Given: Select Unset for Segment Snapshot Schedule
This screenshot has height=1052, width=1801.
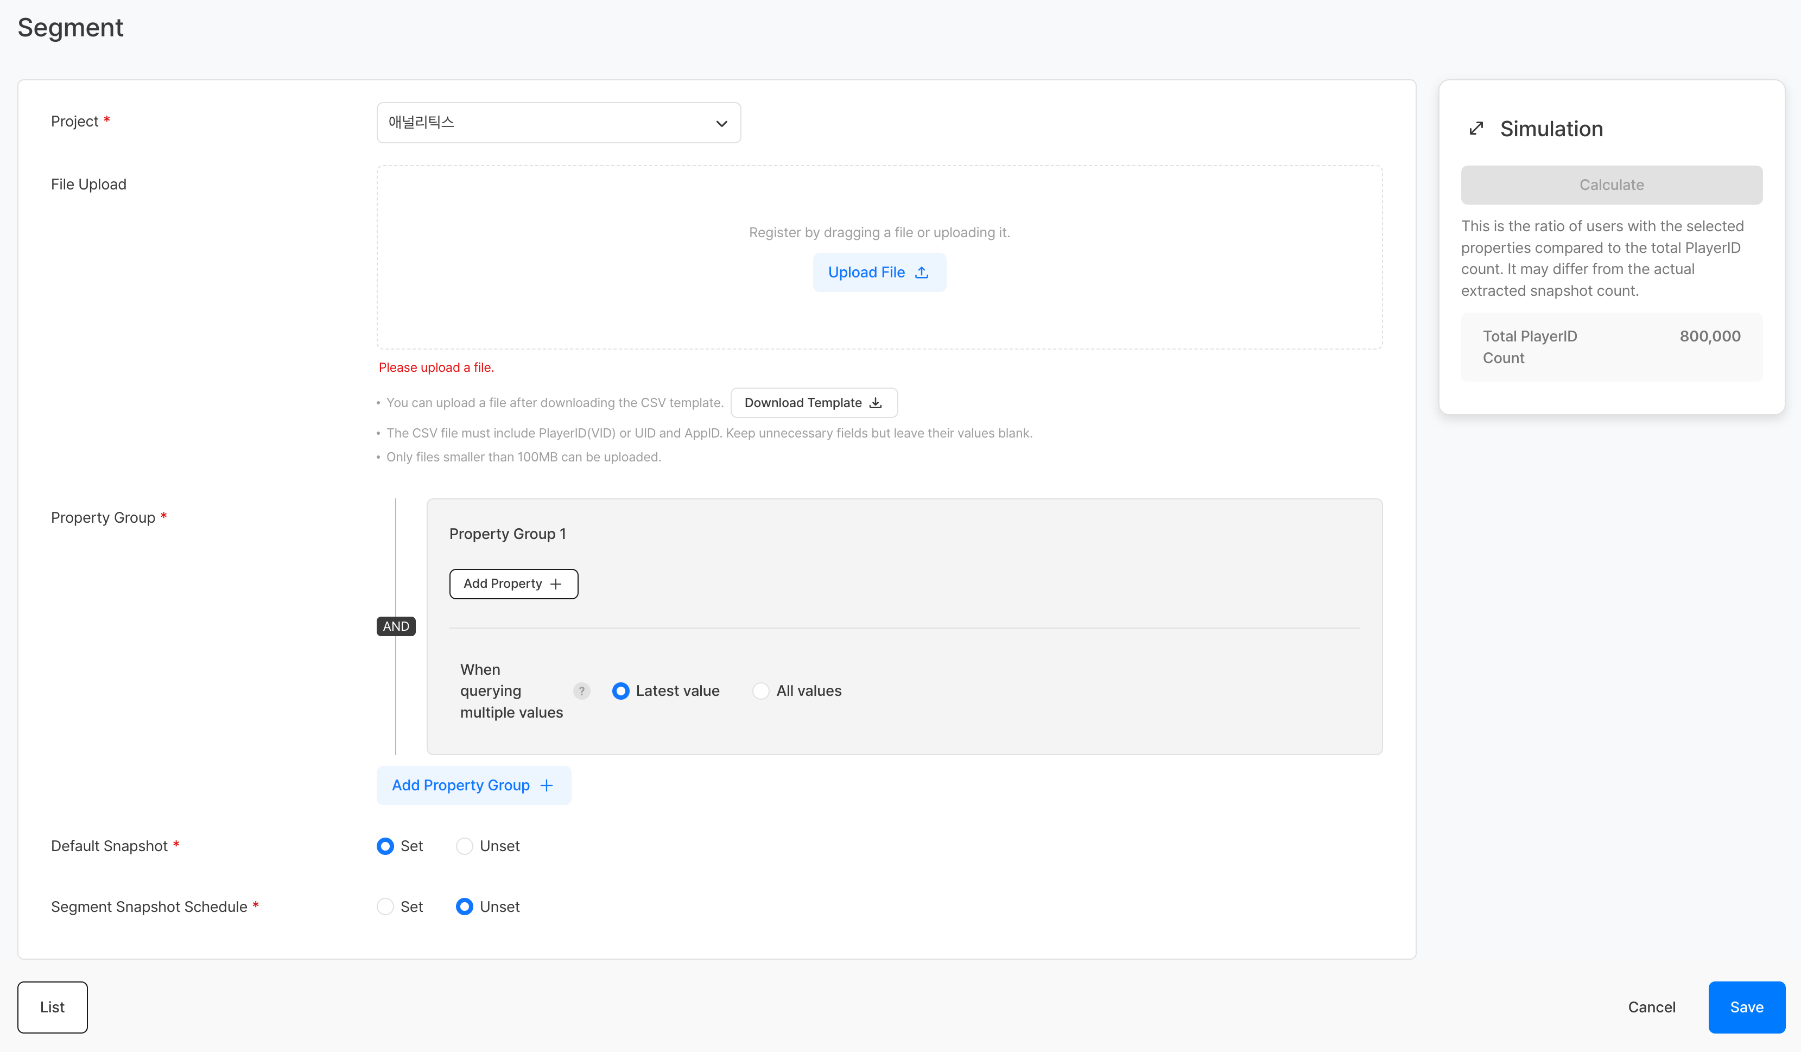Looking at the screenshot, I should 465,906.
